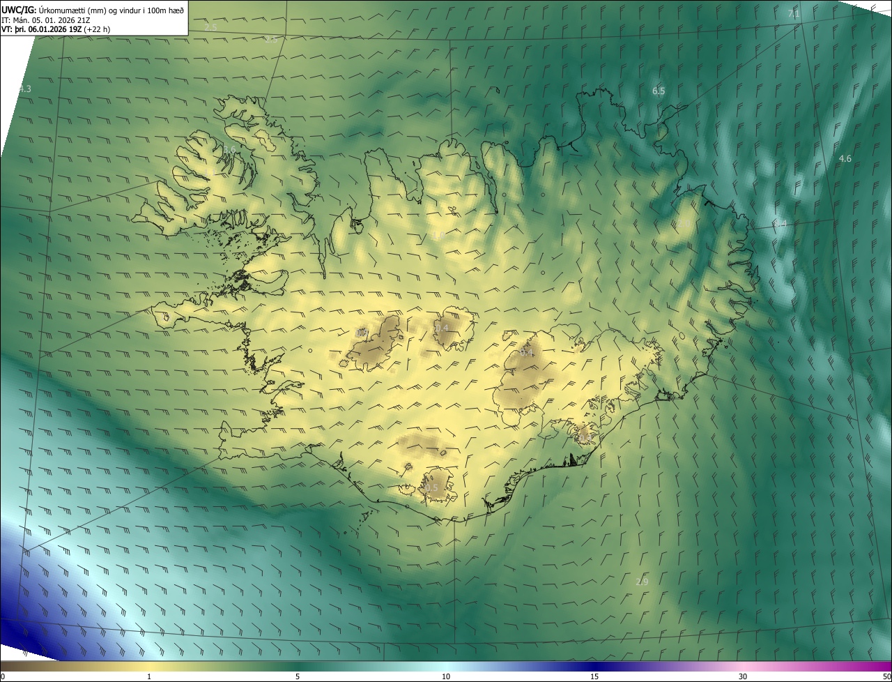Click the color scale tick label 50

(x=886, y=676)
